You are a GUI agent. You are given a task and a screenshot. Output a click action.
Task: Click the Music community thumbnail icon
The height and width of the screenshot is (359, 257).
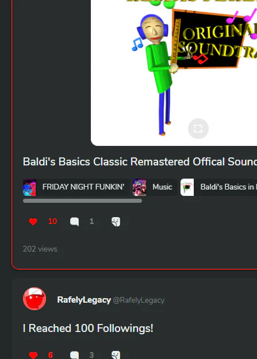pyautogui.click(x=139, y=187)
